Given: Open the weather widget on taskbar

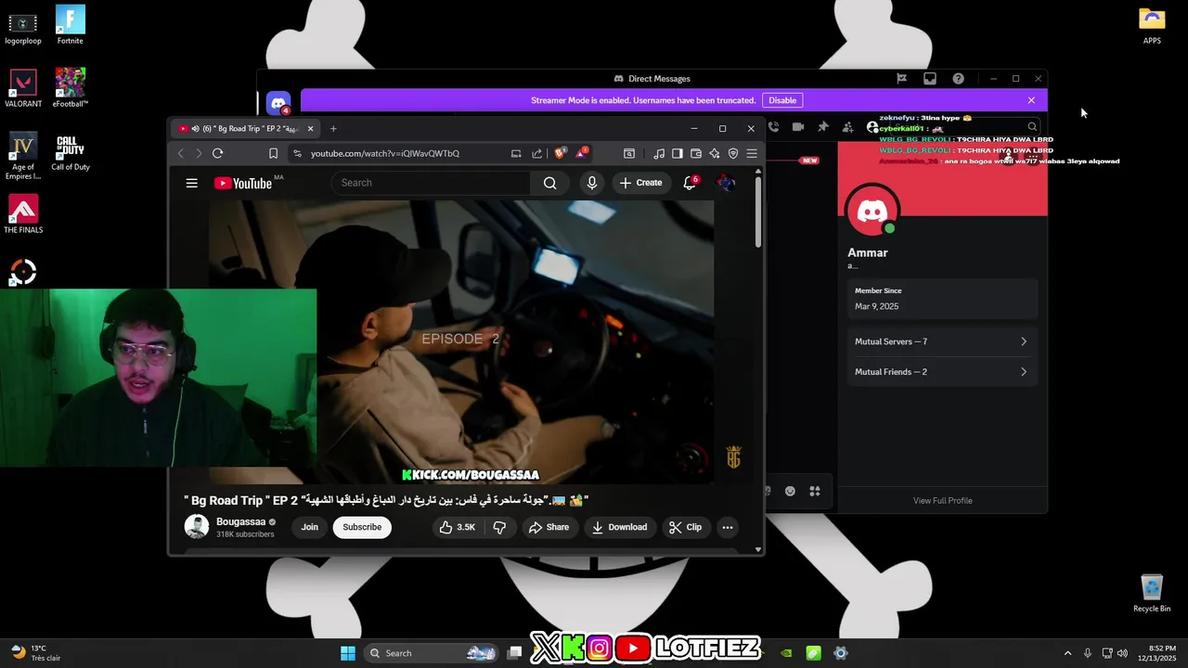Looking at the screenshot, I should pyautogui.click(x=35, y=653).
